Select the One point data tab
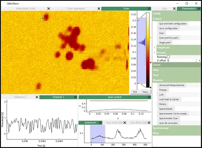Image resolution: width=202 pixels, height=148 pixels. (114, 123)
